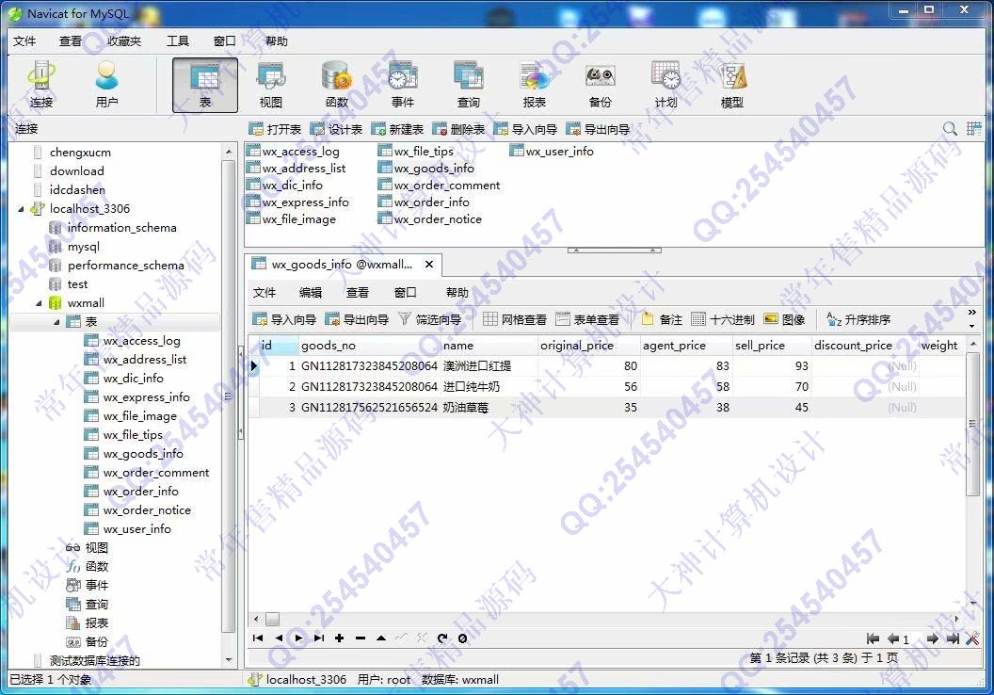Select the mysql database in tree
This screenshot has height=695, width=994.
click(84, 247)
